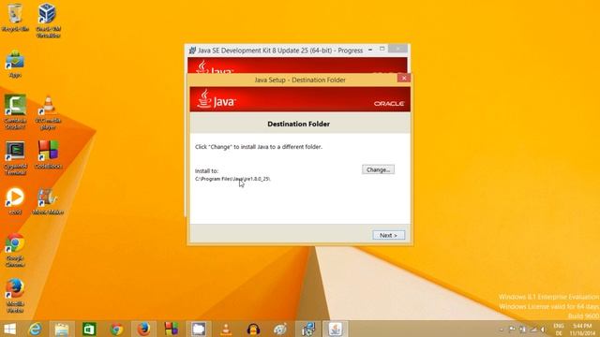Viewport: 600px width, 337px height.
Task: Open the Action Center flag tray icon
Action: (512, 330)
